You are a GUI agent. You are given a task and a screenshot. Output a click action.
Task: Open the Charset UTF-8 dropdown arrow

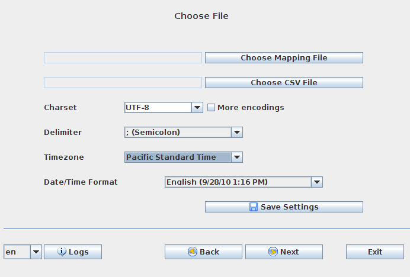coord(197,108)
